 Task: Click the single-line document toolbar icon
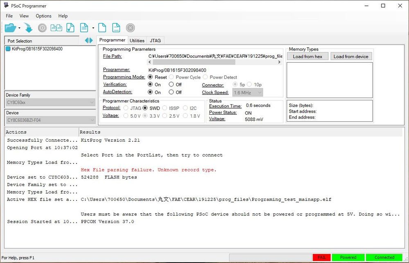116,28
